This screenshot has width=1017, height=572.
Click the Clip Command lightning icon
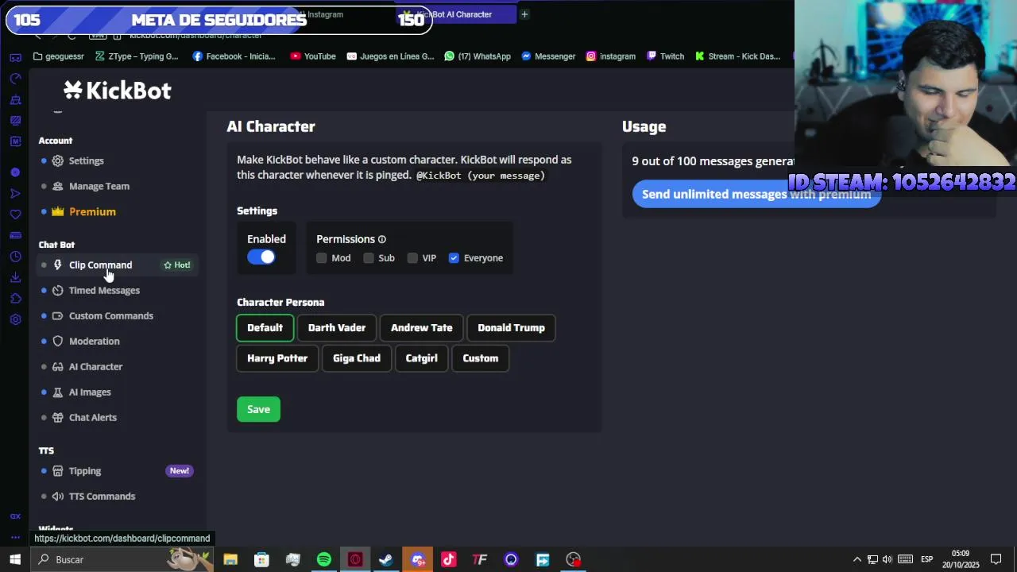click(58, 265)
